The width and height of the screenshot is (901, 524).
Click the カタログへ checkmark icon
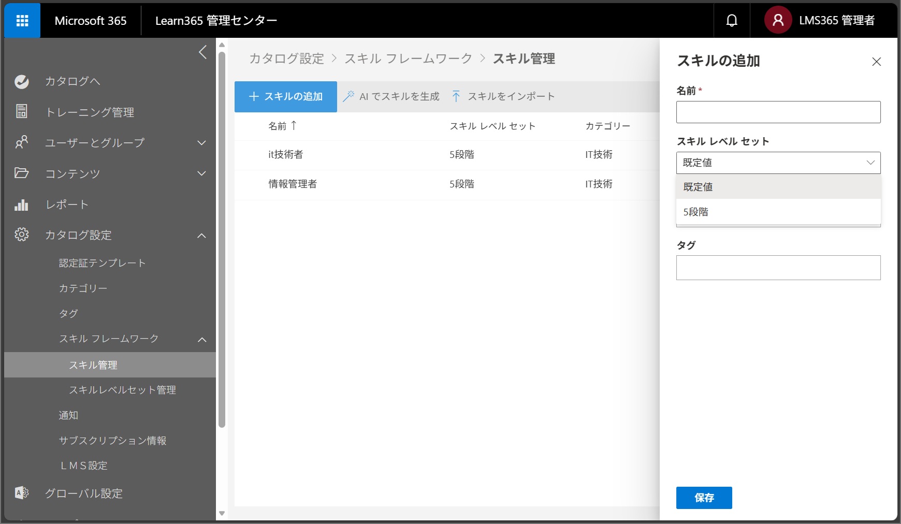coord(22,81)
